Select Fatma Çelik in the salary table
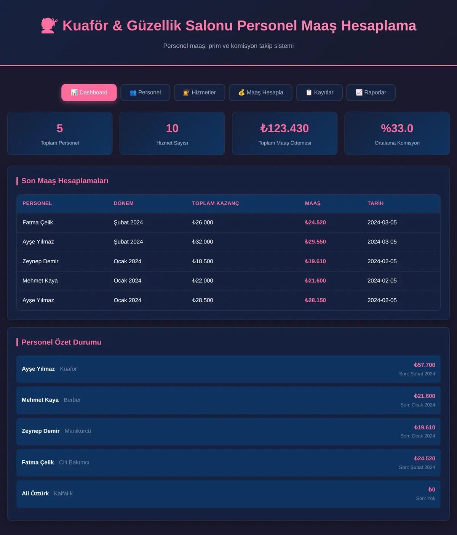457x535 pixels. pyautogui.click(x=38, y=223)
